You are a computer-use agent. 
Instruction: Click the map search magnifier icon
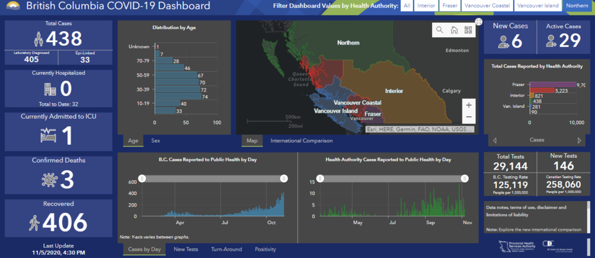(x=439, y=30)
